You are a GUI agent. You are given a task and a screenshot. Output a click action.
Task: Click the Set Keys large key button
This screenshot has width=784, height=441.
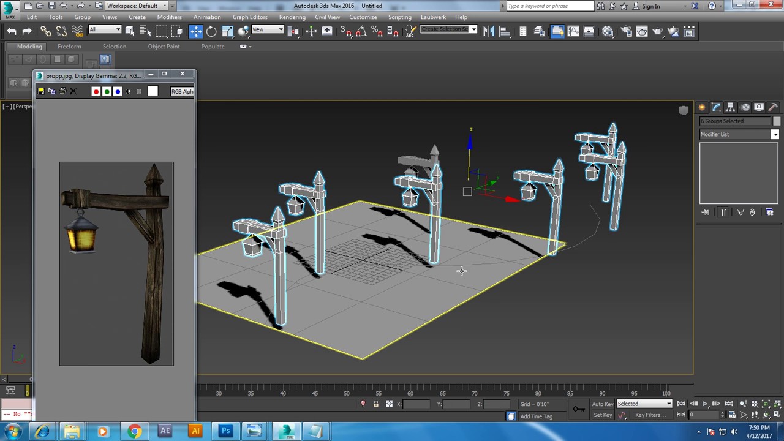(578, 409)
